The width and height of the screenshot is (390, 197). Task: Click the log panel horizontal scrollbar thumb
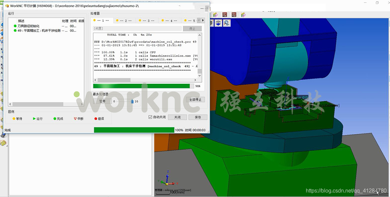coord(114,80)
